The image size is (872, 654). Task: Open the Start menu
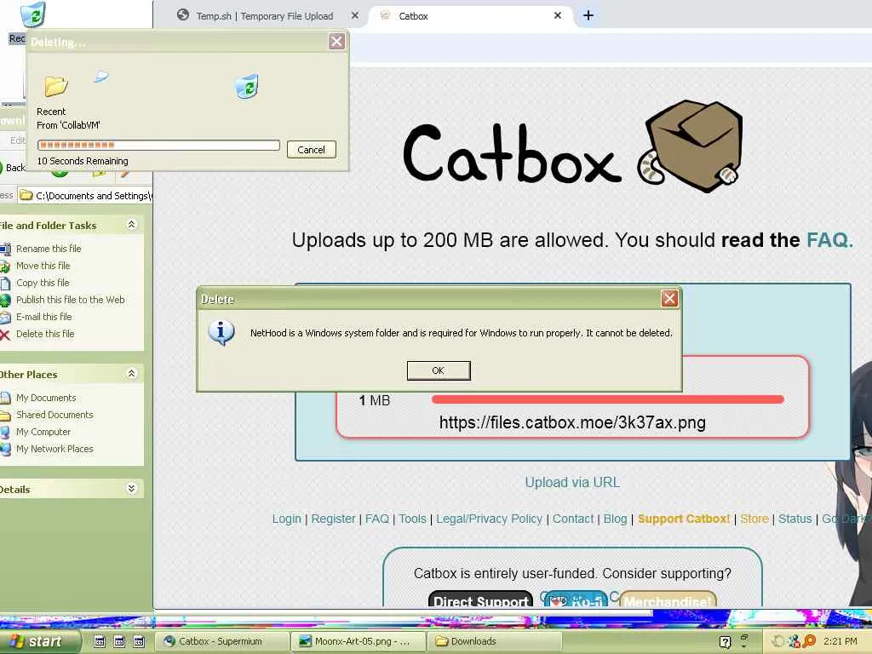[39, 641]
